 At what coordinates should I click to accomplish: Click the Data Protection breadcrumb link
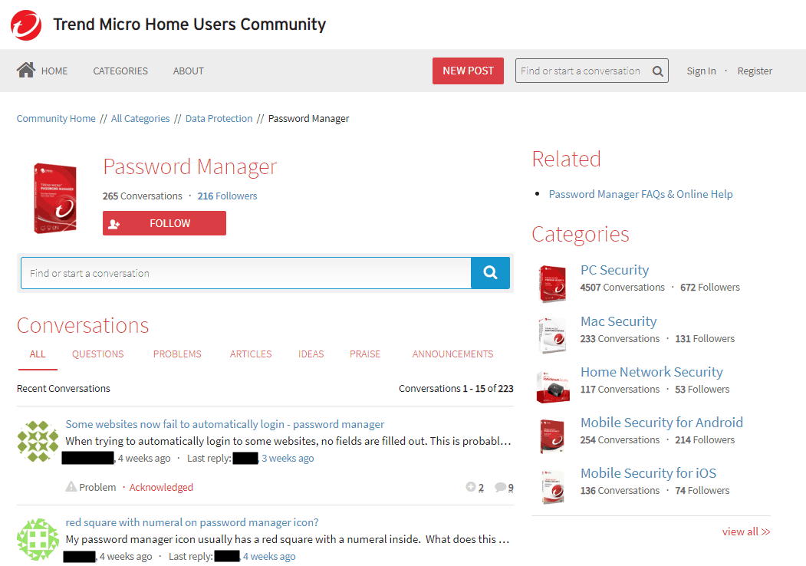(220, 118)
